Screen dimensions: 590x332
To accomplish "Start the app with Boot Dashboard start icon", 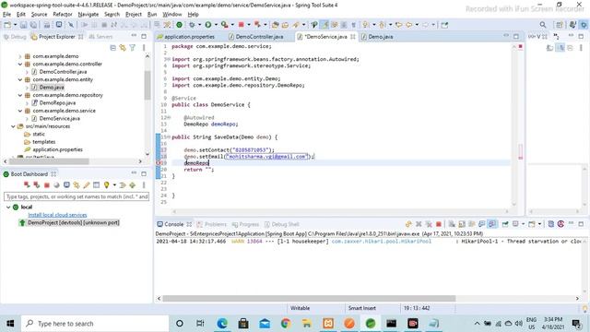I will pos(27,184).
